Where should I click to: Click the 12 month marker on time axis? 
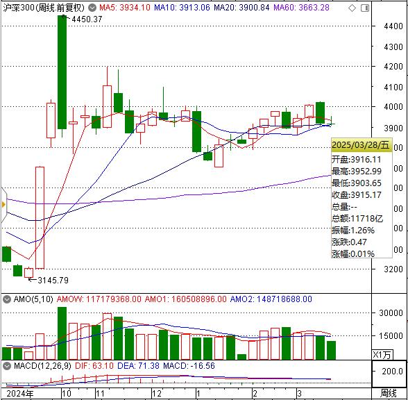coord(157,394)
